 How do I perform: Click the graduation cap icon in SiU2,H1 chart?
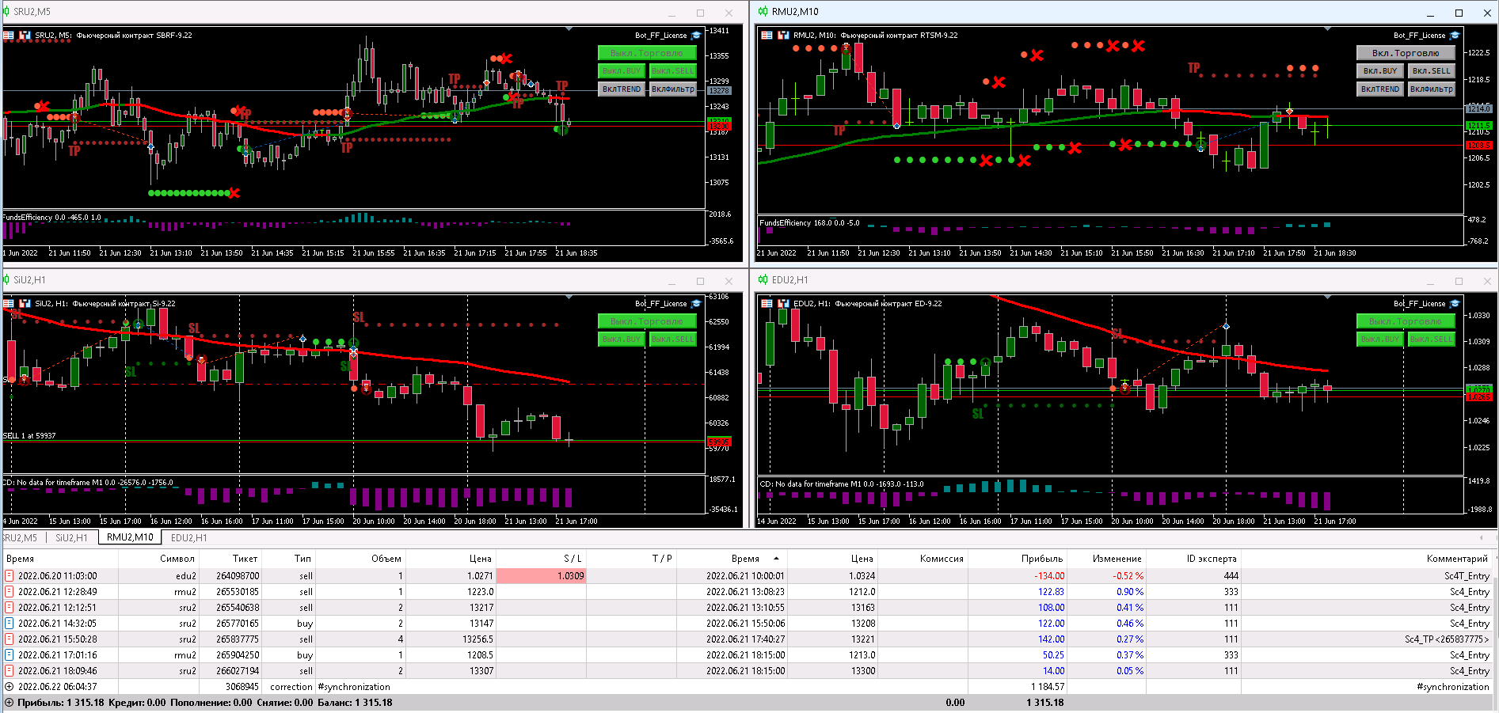coord(696,304)
